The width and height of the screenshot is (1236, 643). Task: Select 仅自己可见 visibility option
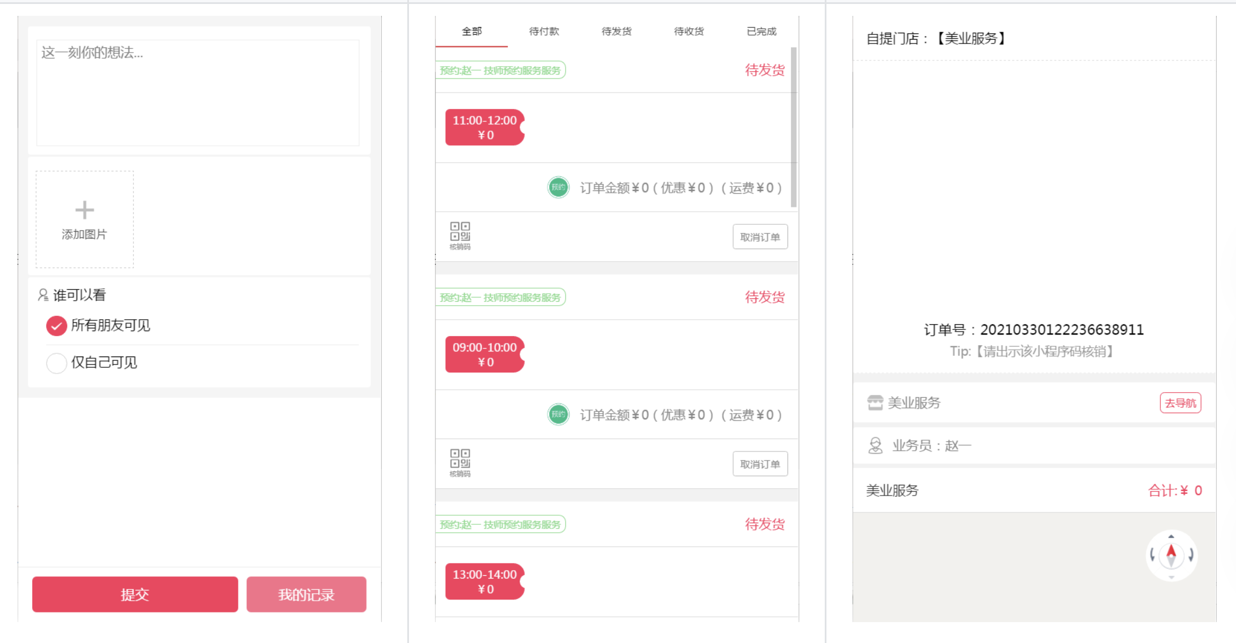point(56,363)
